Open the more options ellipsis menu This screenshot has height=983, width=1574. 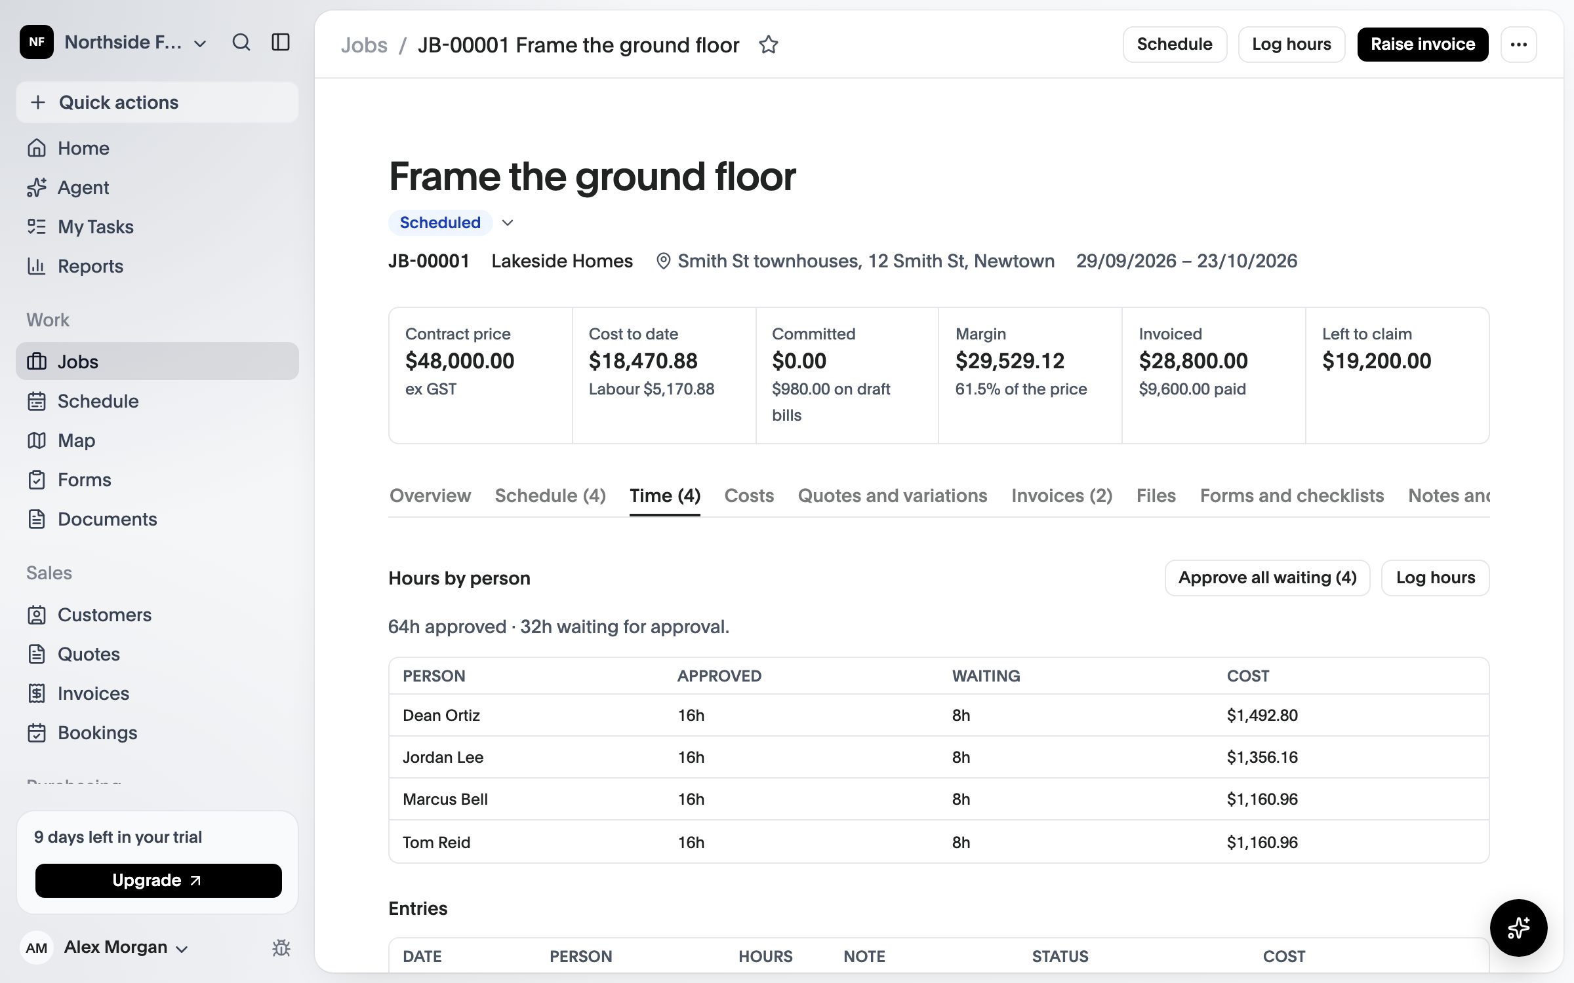[x=1518, y=45]
